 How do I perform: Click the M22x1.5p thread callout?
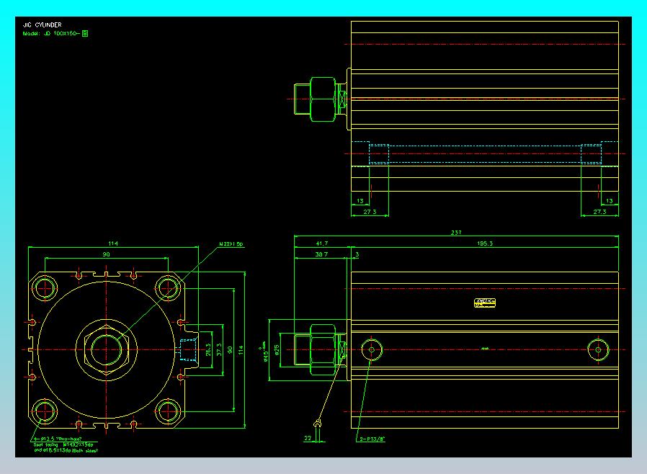[x=231, y=244]
